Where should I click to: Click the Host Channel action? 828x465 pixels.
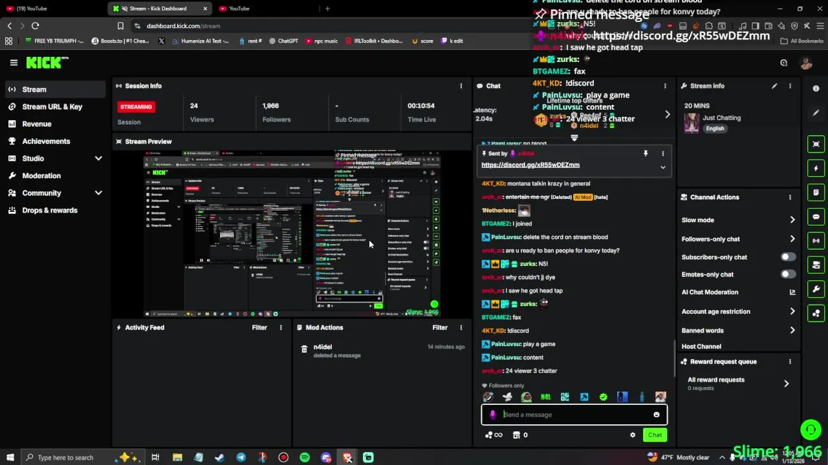[701, 347]
